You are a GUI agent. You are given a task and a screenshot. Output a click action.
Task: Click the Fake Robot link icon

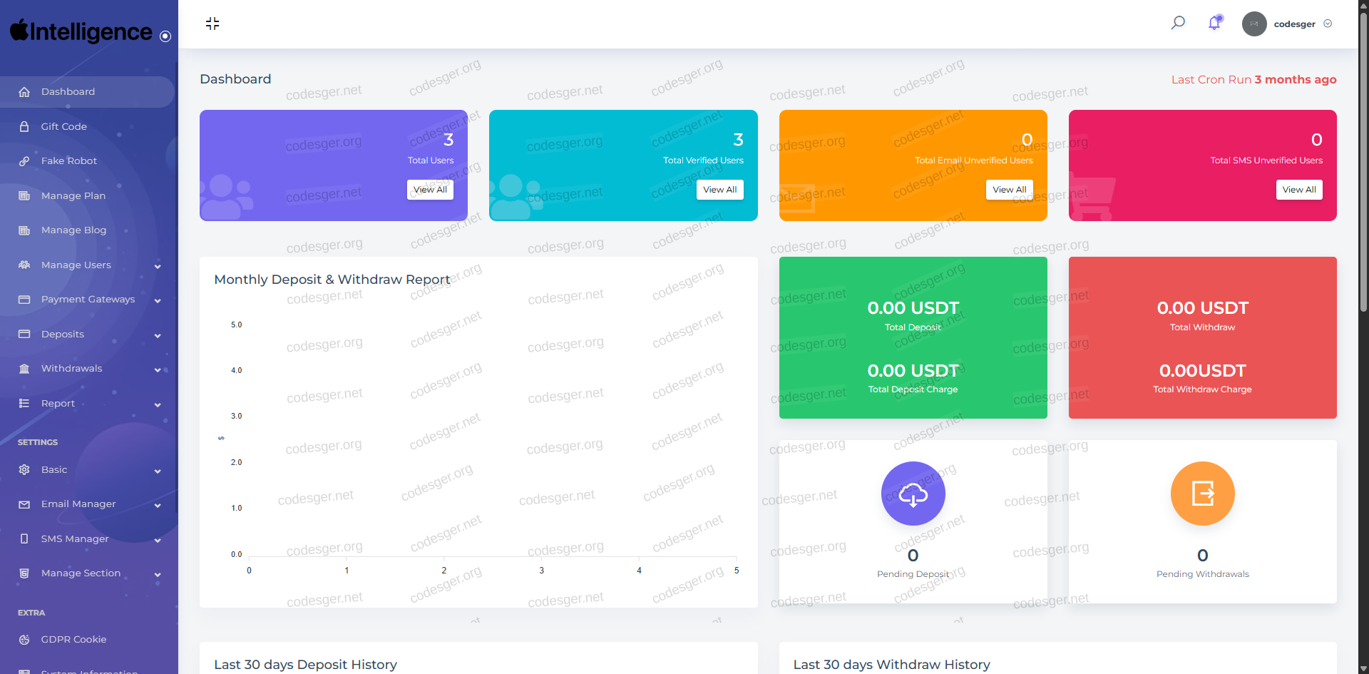click(x=24, y=161)
